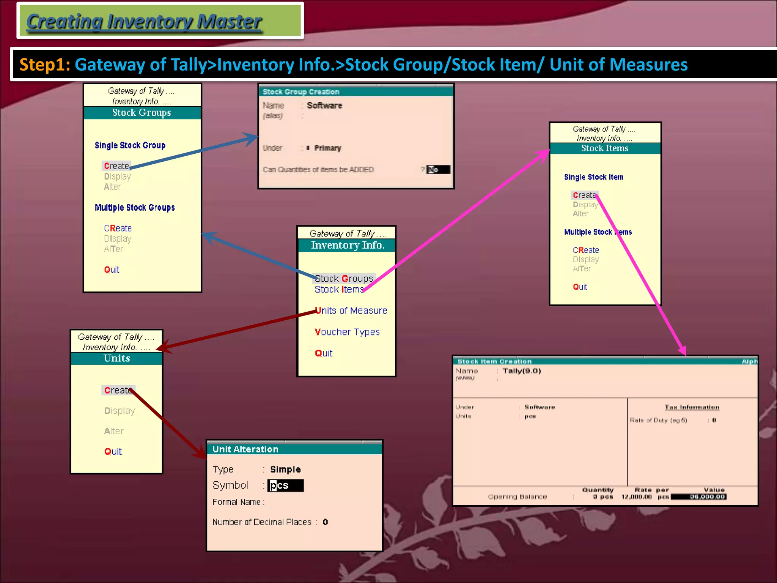777x583 pixels.
Task: Click the Under field showing Software
Action: click(x=539, y=407)
